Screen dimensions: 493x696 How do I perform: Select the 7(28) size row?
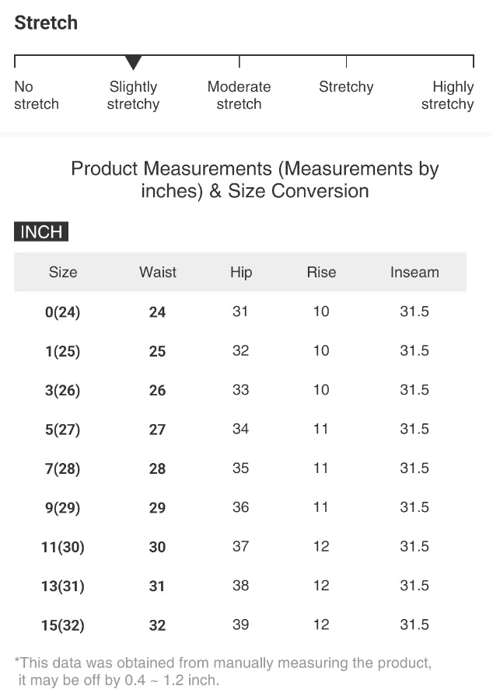click(x=63, y=468)
